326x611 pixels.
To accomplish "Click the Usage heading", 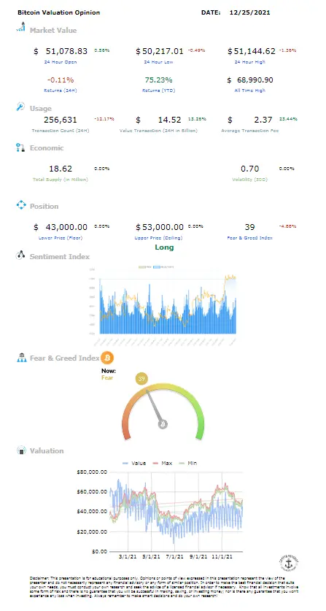I will point(41,108).
